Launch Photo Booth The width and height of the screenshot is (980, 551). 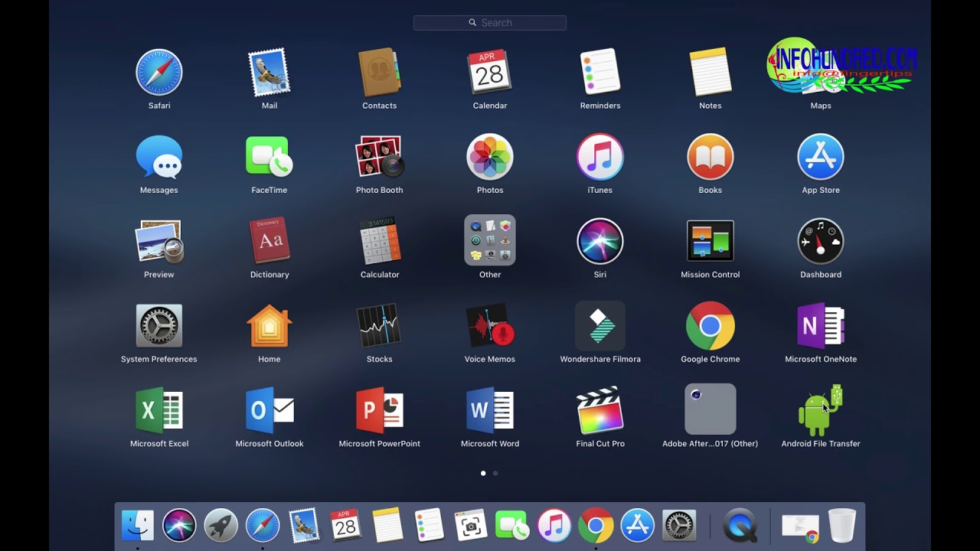tap(380, 157)
